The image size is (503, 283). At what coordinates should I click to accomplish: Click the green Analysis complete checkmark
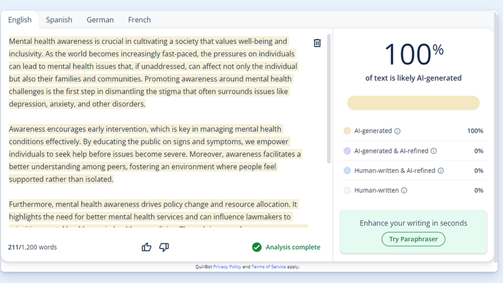[257, 247]
